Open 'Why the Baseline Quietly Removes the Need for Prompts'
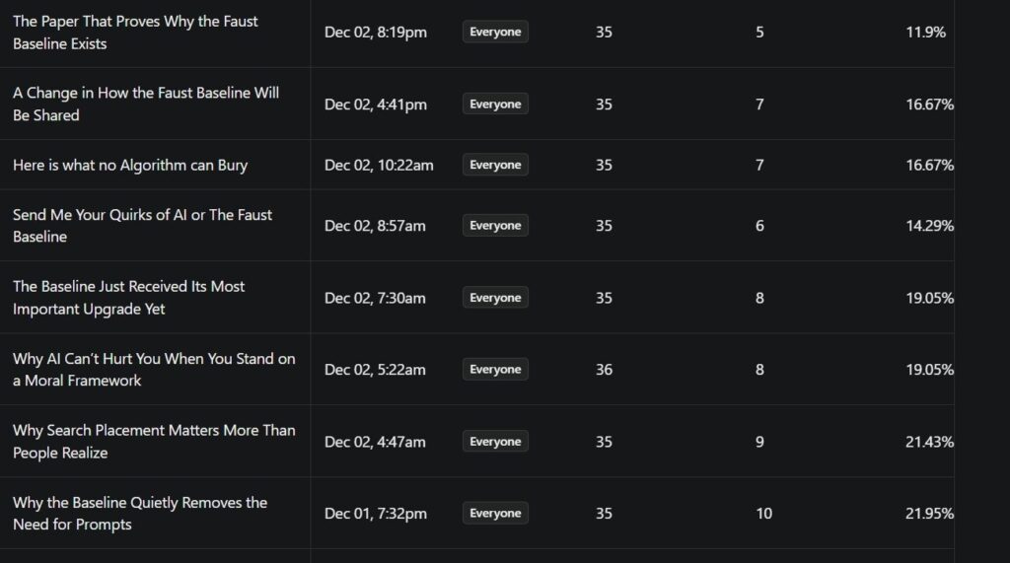This screenshot has height=563, width=1010. [140, 513]
